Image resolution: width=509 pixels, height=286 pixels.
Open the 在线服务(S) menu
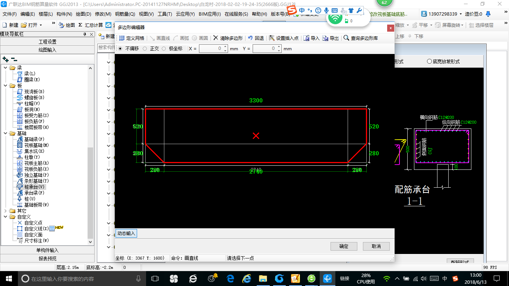[x=236, y=14]
